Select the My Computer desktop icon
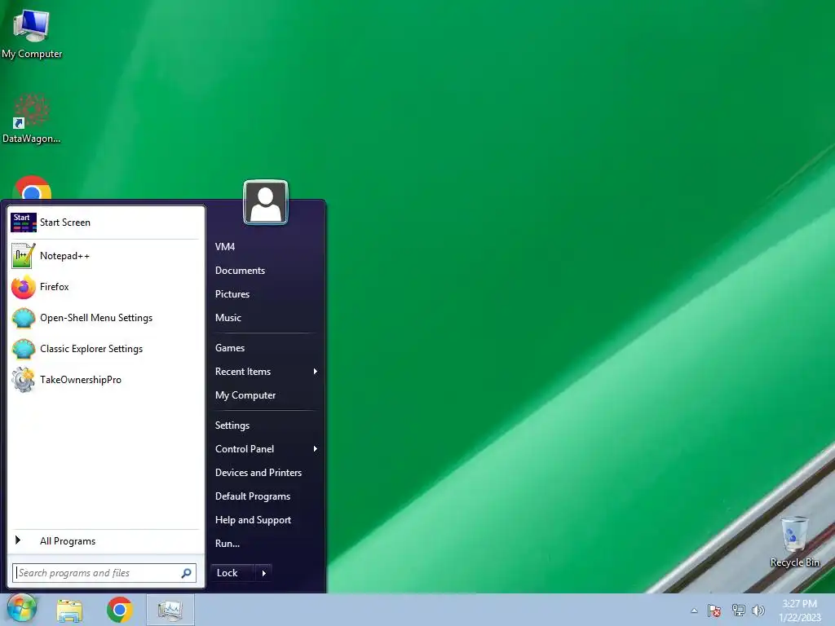Viewport: 835px width, 626px height. click(32, 33)
